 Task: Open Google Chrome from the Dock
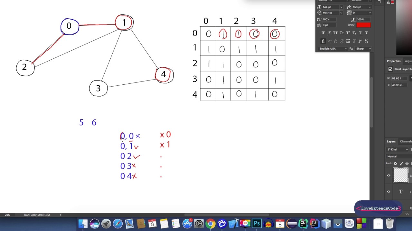(211, 224)
